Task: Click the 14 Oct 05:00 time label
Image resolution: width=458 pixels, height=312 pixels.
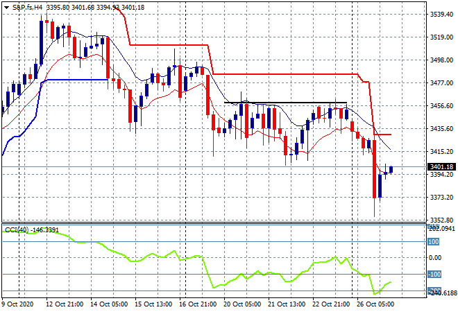Action: pyautogui.click(x=109, y=304)
